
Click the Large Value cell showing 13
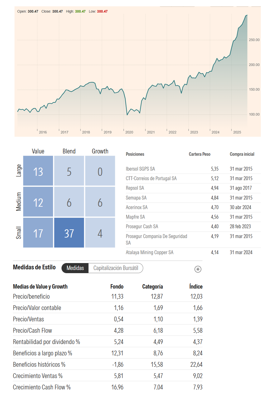coord(38,172)
